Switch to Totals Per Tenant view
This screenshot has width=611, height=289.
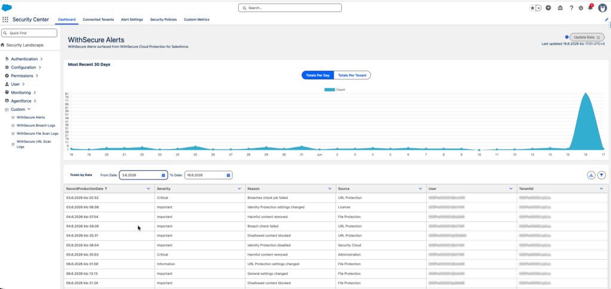352,75
